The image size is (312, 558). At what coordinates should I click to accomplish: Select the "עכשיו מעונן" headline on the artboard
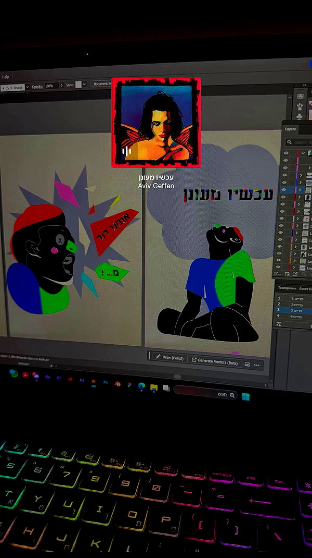click(228, 195)
